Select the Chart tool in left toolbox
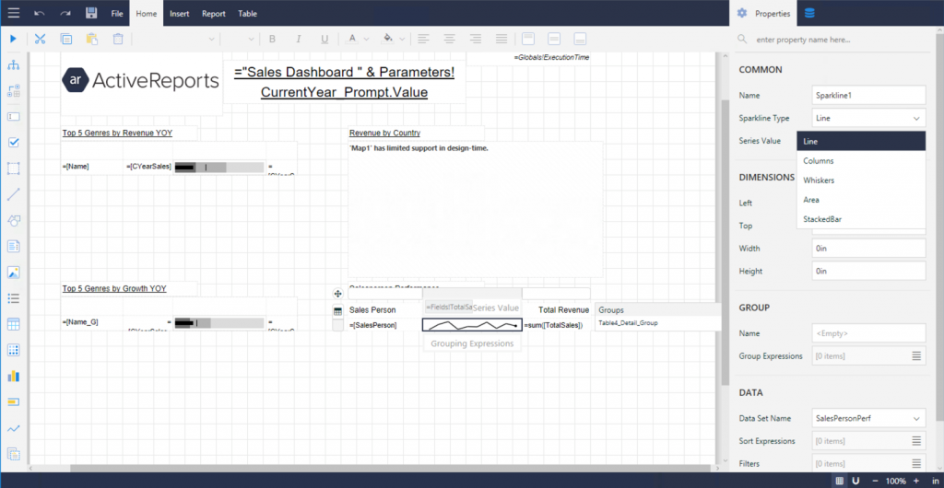 pyautogui.click(x=13, y=376)
